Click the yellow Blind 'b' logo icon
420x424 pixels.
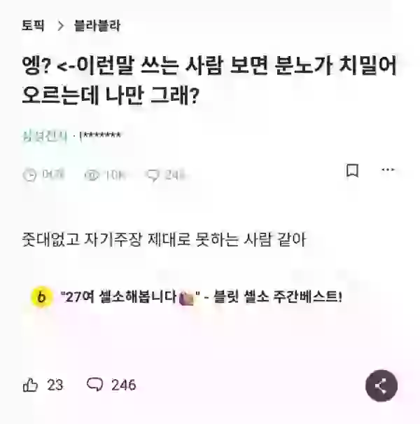(x=41, y=297)
